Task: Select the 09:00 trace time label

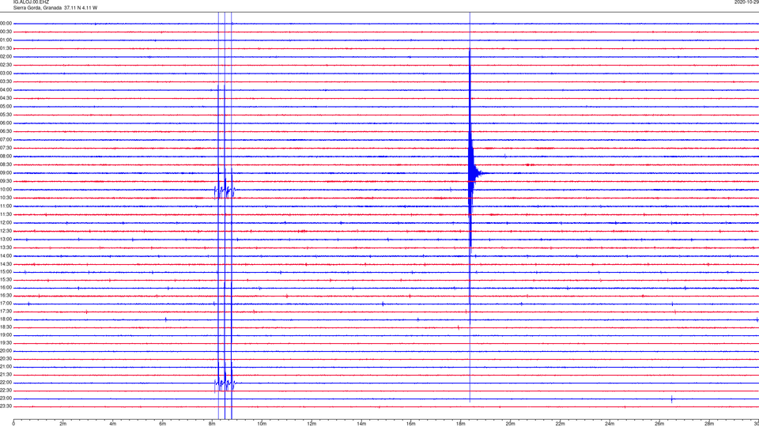Action: pyautogui.click(x=6, y=173)
